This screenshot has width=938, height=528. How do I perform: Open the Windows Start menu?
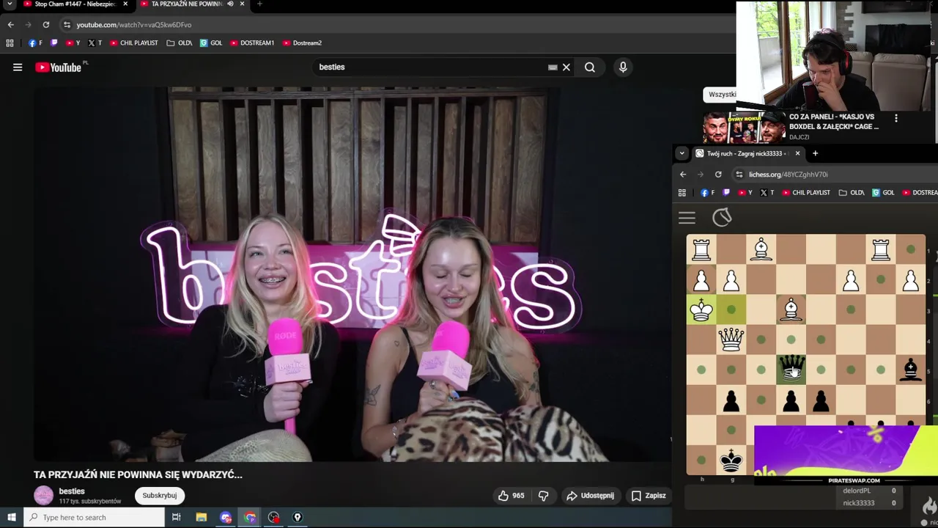pyautogui.click(x=11, y=518)
